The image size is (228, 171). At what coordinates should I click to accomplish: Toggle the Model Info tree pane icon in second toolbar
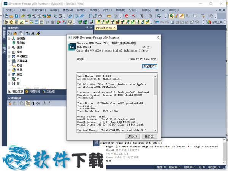point(6,22)
